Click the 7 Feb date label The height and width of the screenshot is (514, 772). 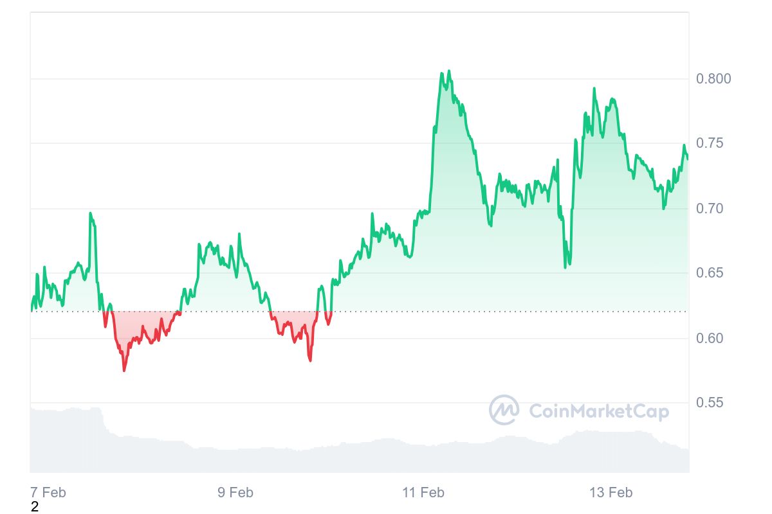coord(48,493)
